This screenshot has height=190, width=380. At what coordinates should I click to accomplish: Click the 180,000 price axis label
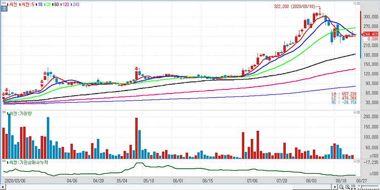(370, 55)
